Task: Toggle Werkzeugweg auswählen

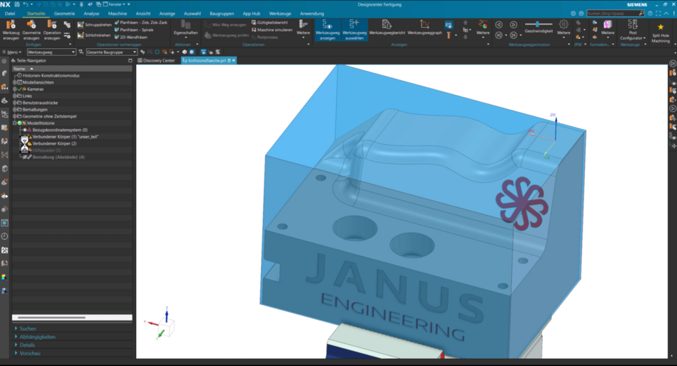Action: [354, 29]
